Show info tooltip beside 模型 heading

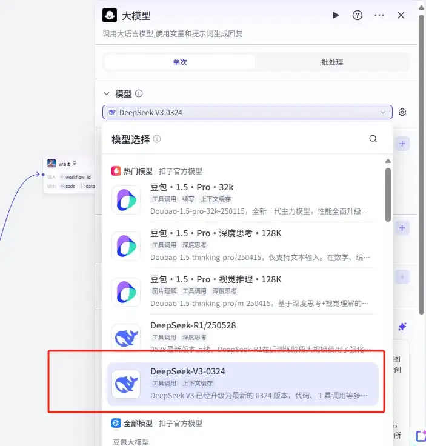point(139,93)
